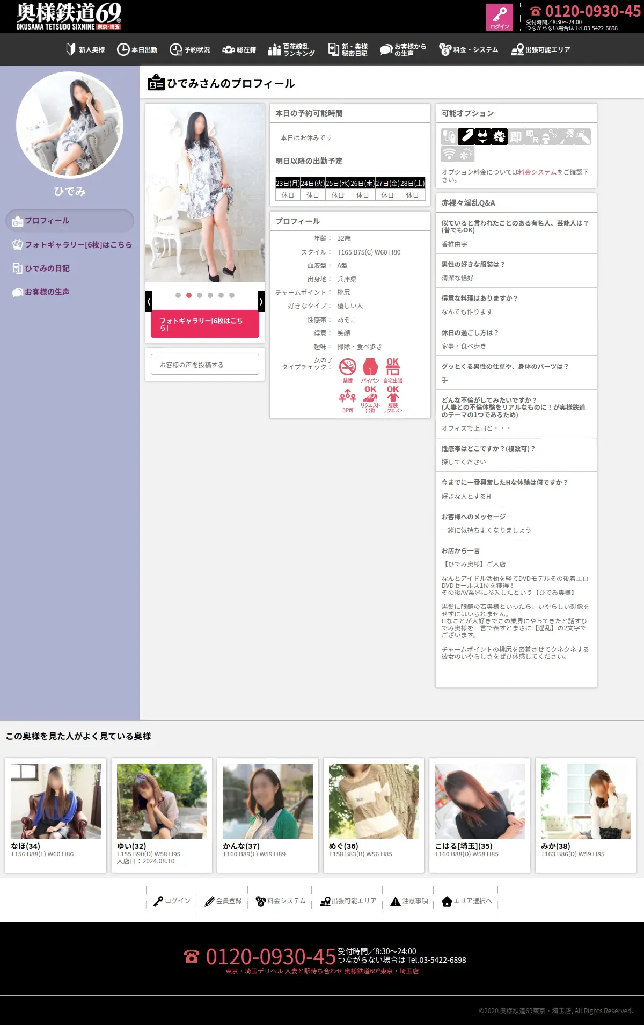The height and width of the screenshot is (1025, 644).
Task: Open めぐ(36) recommended profile card
Action: click(x=374, y=815)
